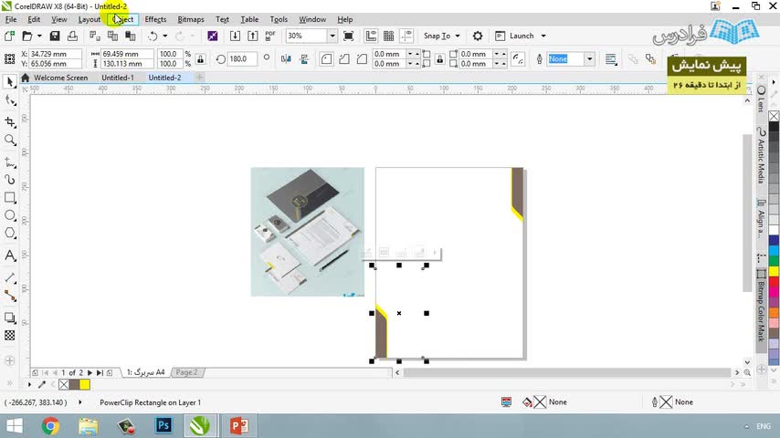Click the Export icon in the toolbar
Viewport: 780px width, 438px height.
pyautogui.click(x=253, y=36)
